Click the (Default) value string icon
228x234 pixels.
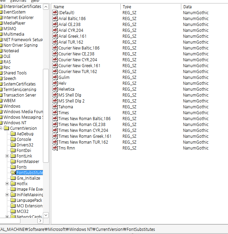(x=55, y=12)
